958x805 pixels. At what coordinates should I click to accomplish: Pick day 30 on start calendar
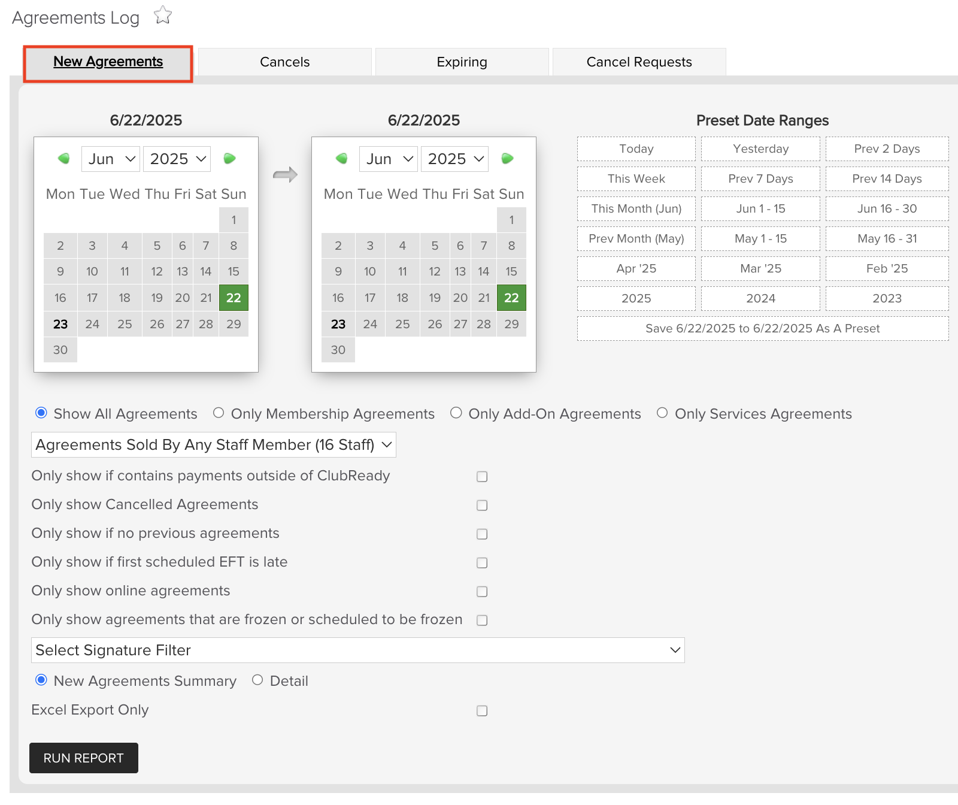coord(60,350)
